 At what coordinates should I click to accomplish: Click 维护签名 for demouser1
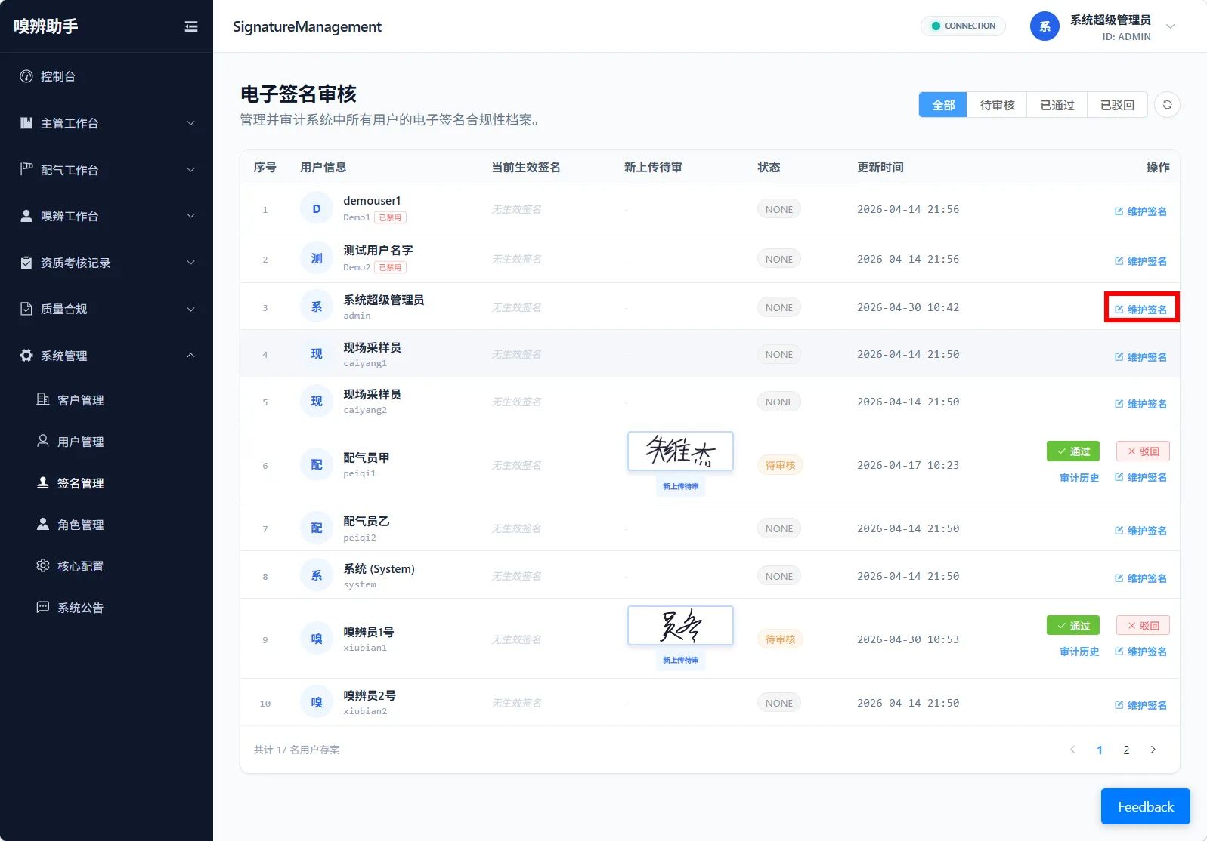(1140, 211)
